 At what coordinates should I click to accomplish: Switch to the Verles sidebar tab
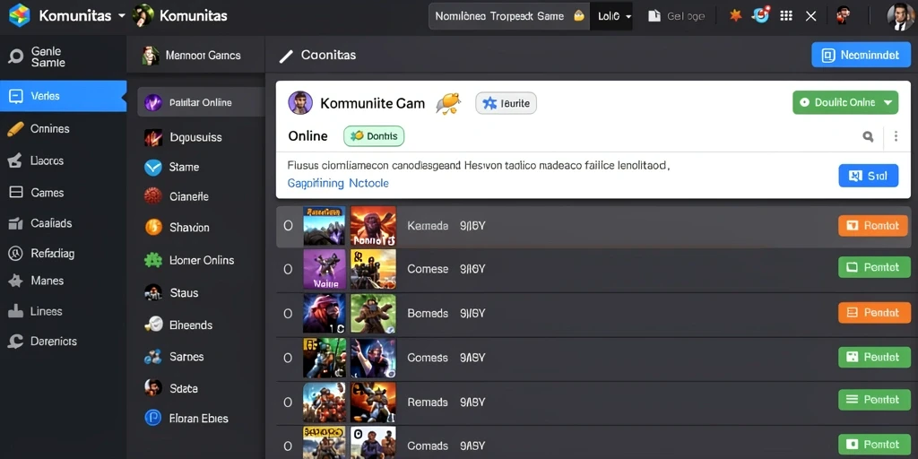click(x=64, y=96)
